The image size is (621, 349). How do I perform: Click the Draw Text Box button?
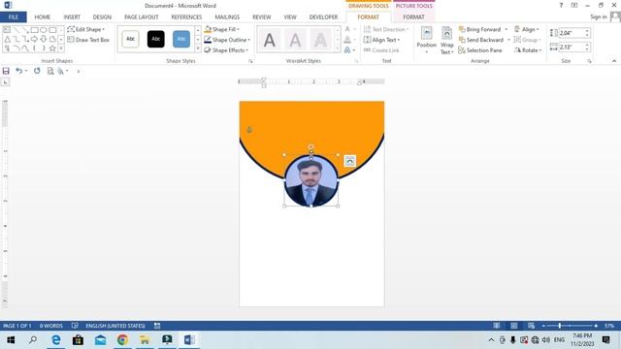(88, 40)
